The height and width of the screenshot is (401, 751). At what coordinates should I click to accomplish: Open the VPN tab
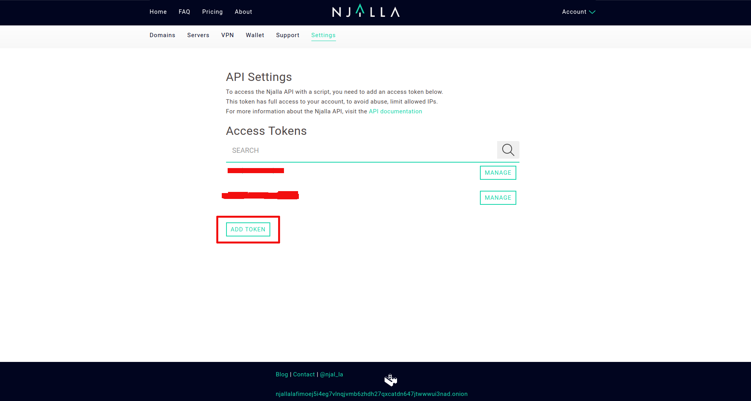pos(227,35)
